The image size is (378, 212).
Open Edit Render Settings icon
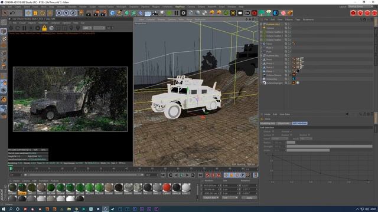pos(104,13)
